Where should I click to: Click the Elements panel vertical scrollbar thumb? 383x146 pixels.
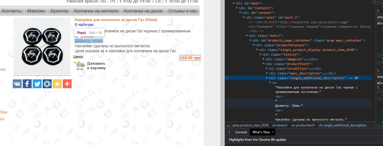tap(374, 1)
